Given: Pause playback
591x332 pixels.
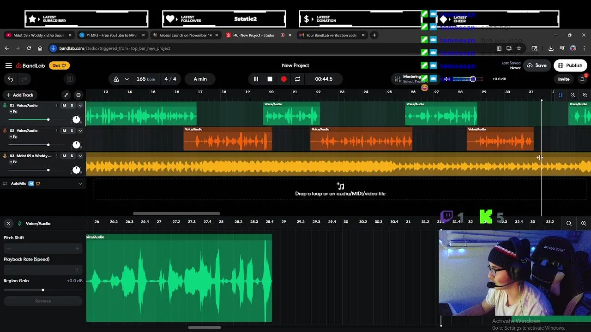Looking at the screenshot, I should 256,79.
